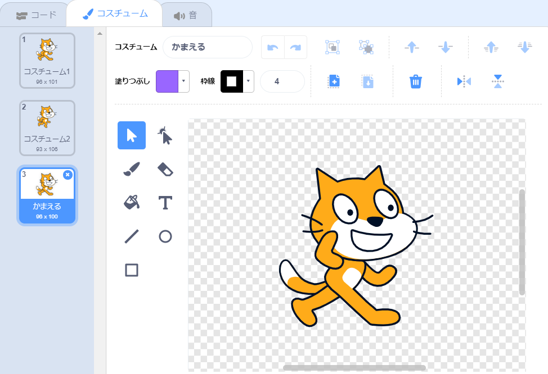Delete selection with trash icon
Screen dimensions: 548x374
[415, 81]
